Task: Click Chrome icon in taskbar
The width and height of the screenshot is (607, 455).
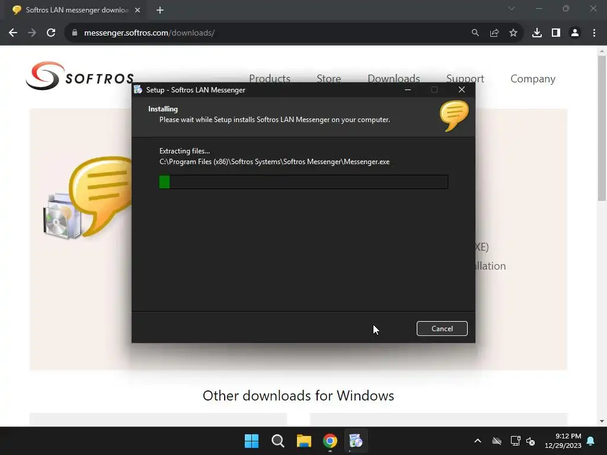Action: [330, 441]
